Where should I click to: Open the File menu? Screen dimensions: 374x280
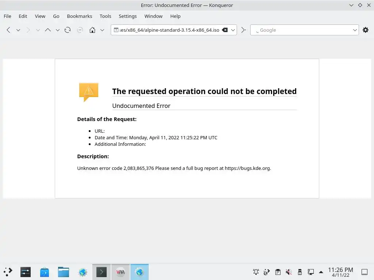[x=7, y=16]
